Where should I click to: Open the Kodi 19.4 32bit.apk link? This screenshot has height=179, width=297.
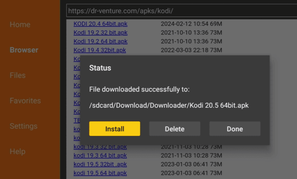point(100,50)
